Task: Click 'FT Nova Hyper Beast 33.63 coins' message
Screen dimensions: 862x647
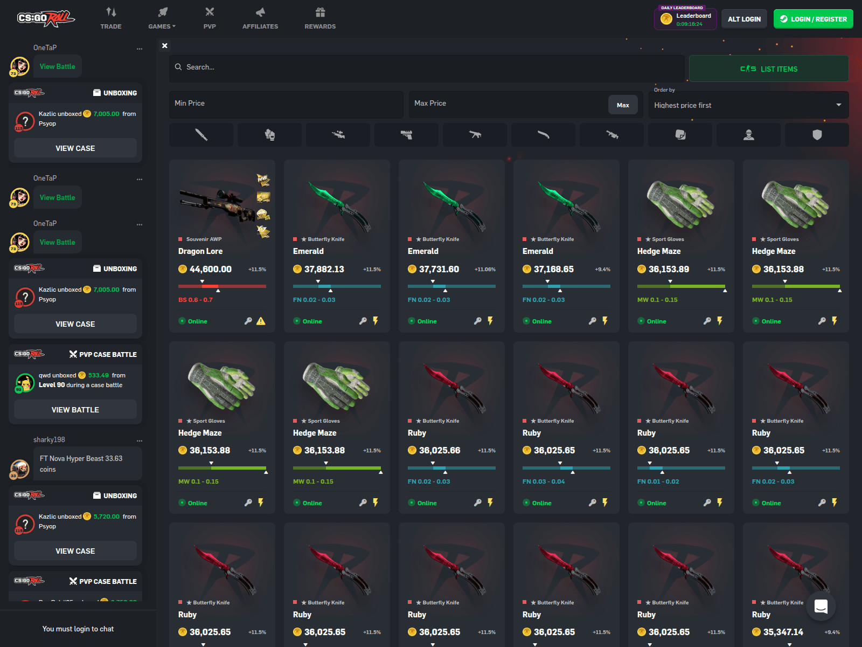Action: tap(88, 464)
